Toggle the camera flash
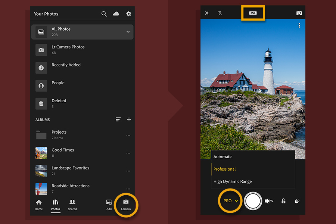Image resolution: width=336 pixels, height=224 pixels. (220, 13)
